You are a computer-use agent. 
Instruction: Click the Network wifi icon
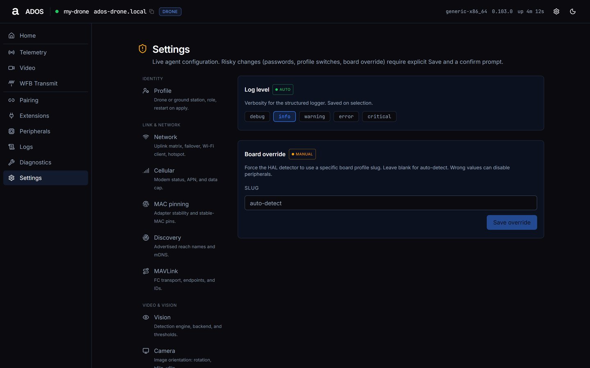point(146,137)
